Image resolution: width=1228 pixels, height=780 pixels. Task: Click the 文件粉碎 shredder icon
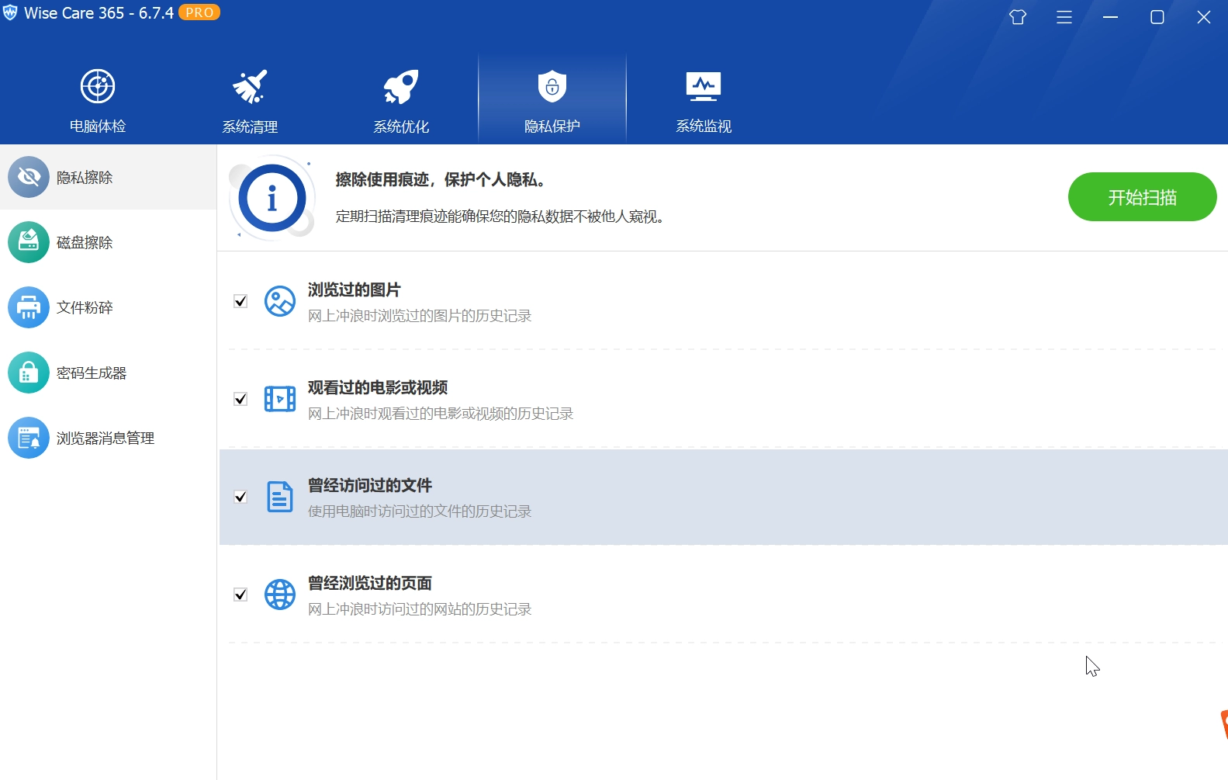[x=29, y=307]
